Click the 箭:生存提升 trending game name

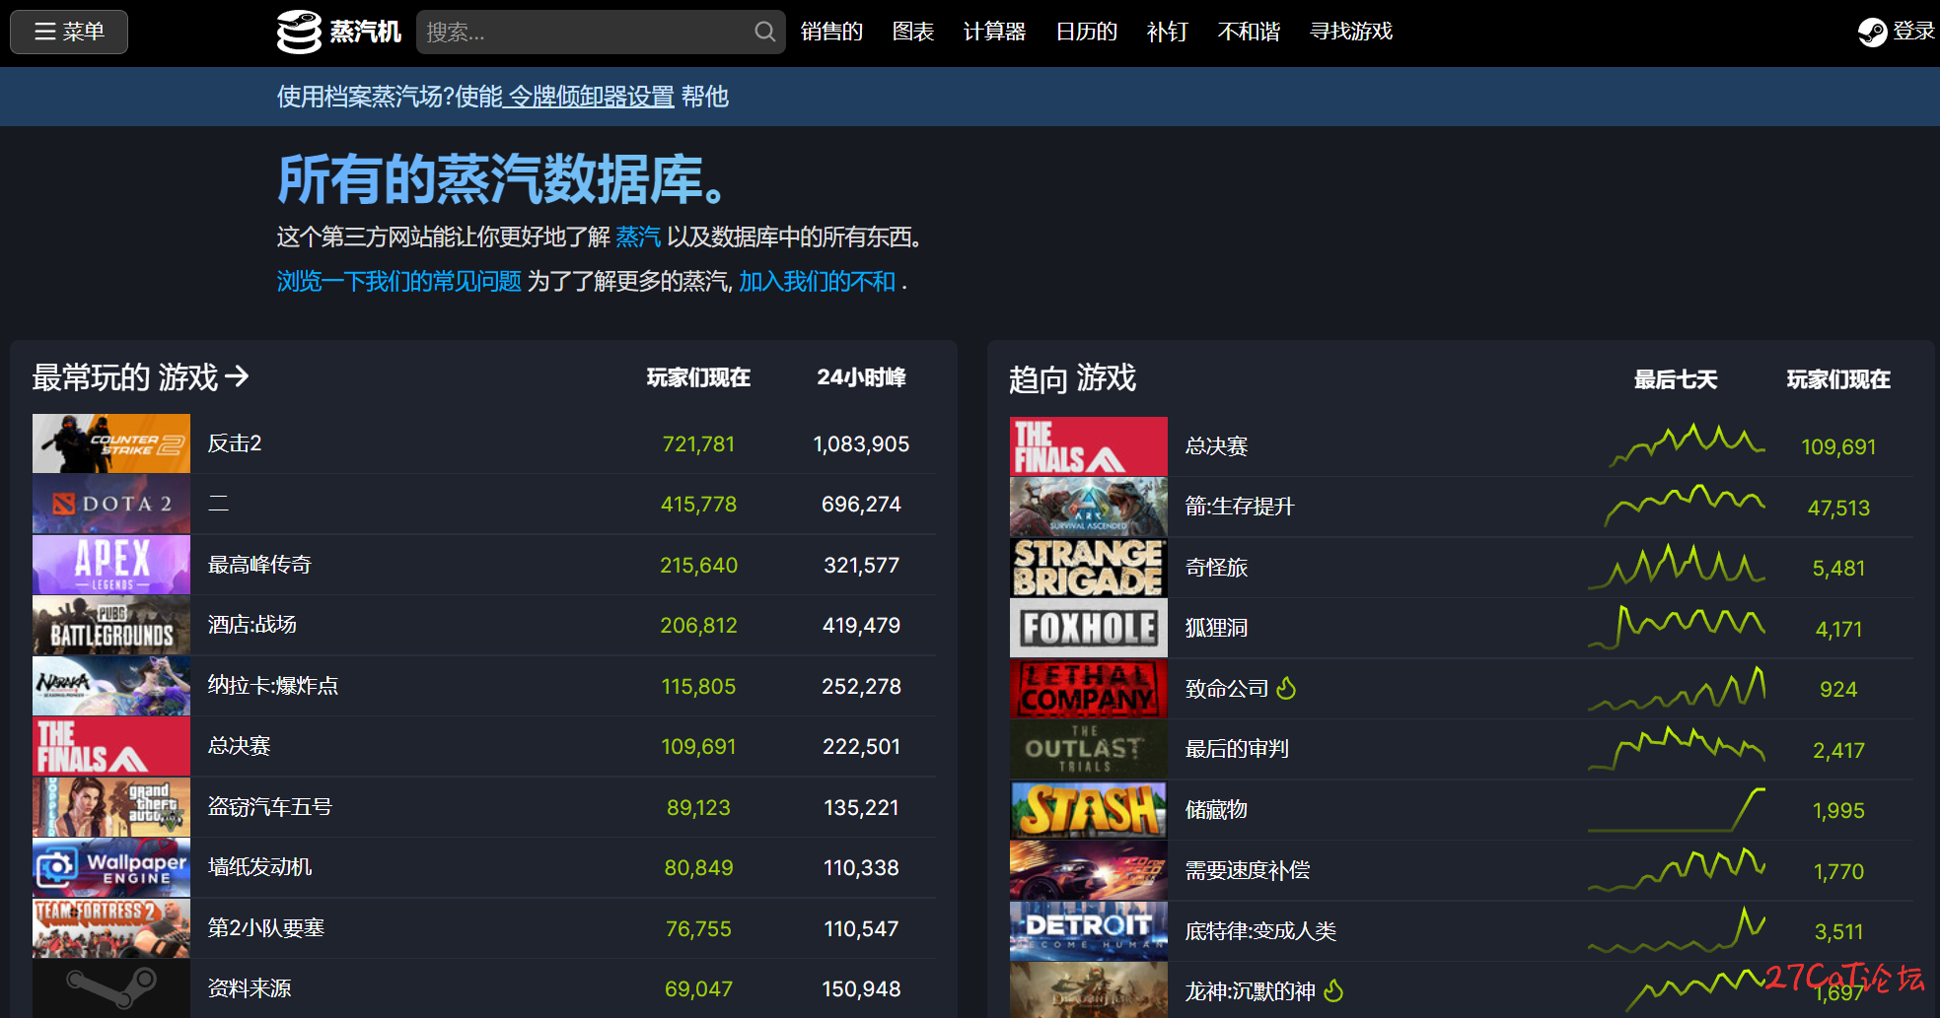pyautogui.click(x=1240, y=507)
